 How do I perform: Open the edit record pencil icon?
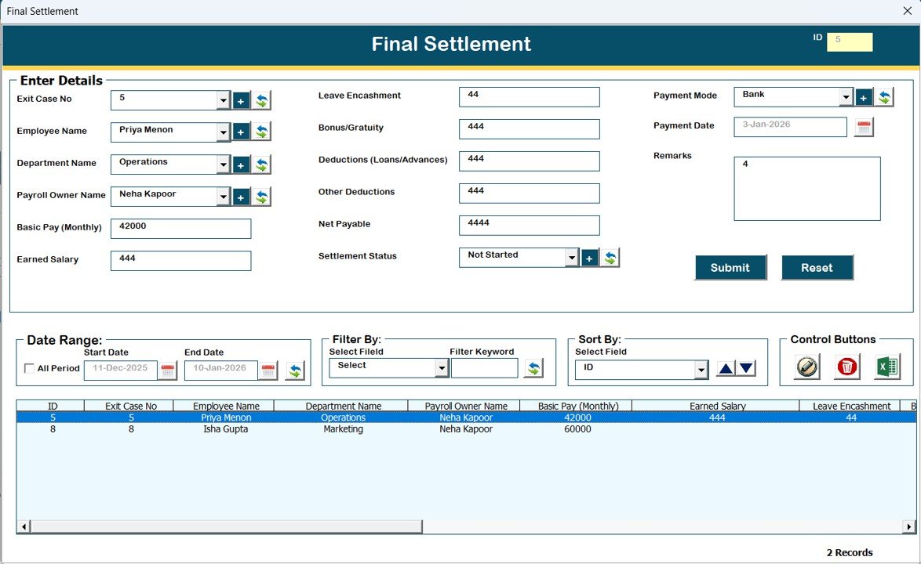[806, 367]
